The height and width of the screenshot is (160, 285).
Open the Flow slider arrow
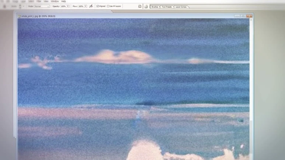click(86, 6)
